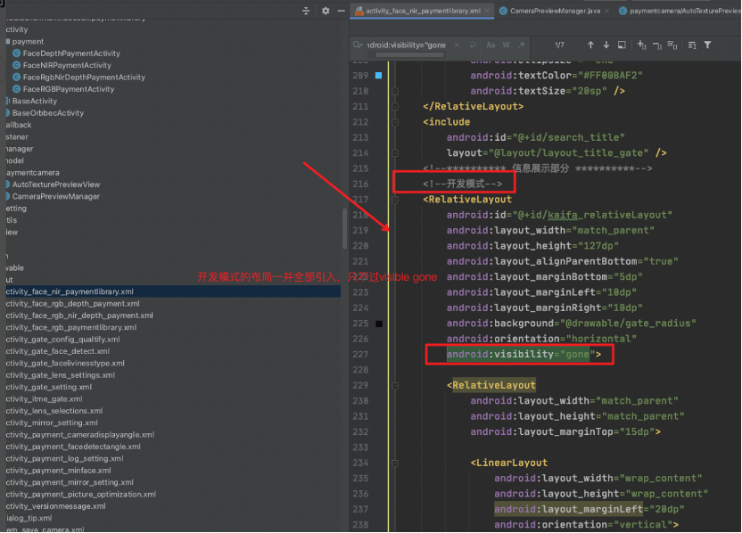Click fold end marker at line 214
Viewport: 742px width, 533px height.
(395, 153)
